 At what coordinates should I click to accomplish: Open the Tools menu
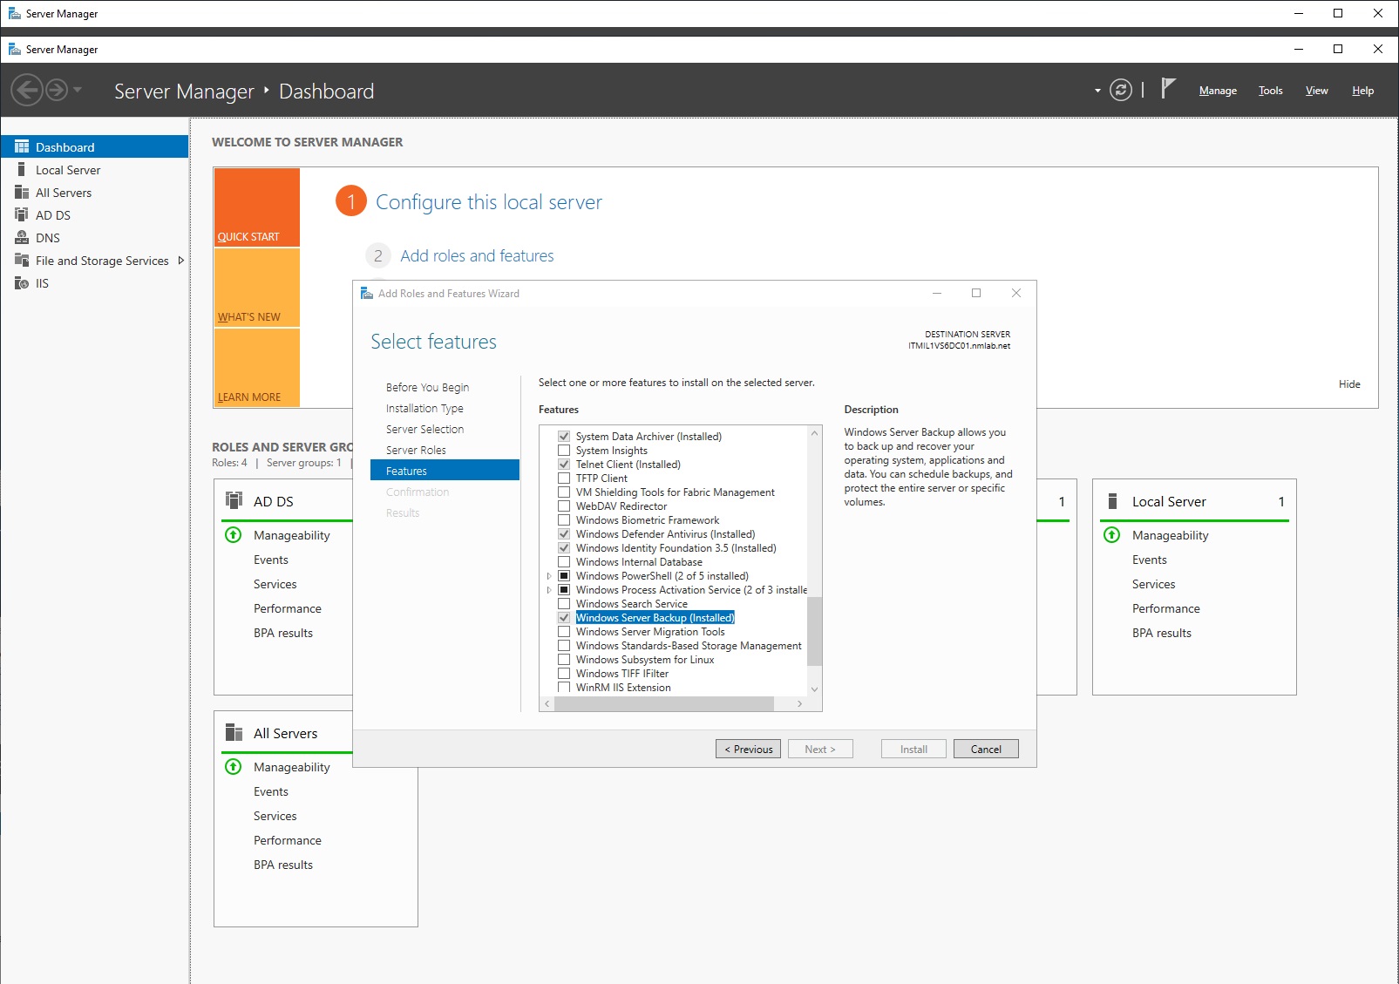tap(1270, 91)
